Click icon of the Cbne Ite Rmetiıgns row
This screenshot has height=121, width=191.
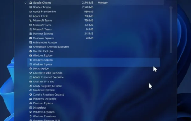(x=31, y=95)
